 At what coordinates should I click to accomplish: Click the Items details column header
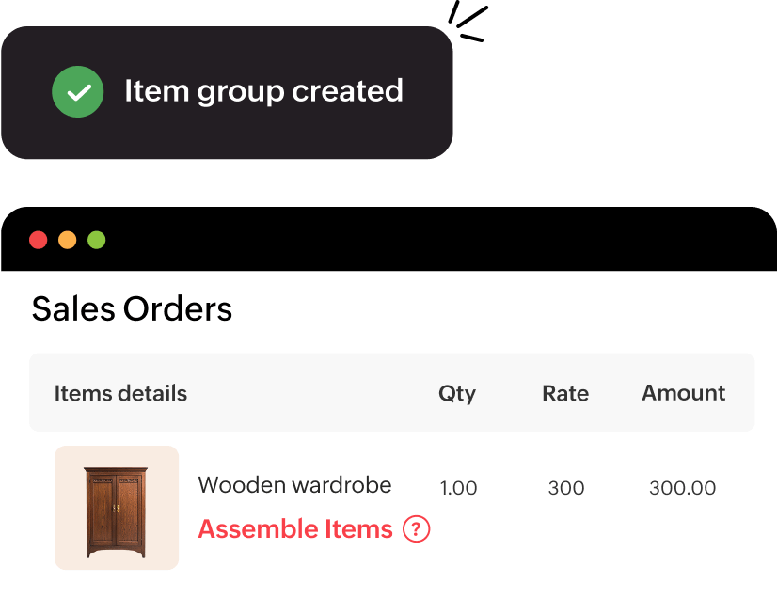[120, 393]
